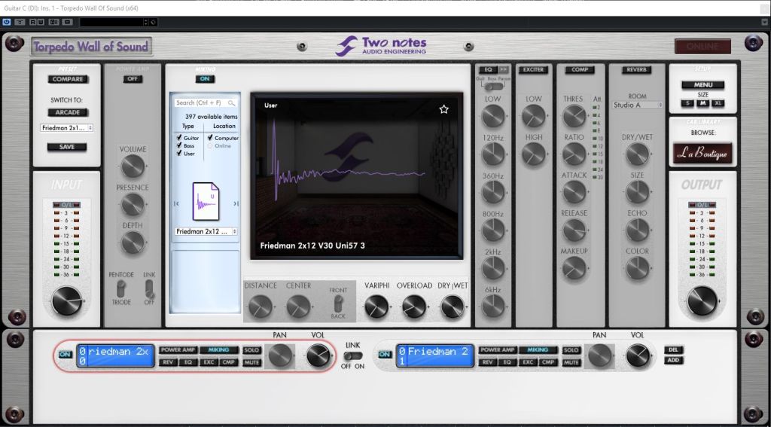Image resolution: width=771 pixels, height=427 pixels.
Task: Click the PRESENCE knob
Action: (133, 204)
